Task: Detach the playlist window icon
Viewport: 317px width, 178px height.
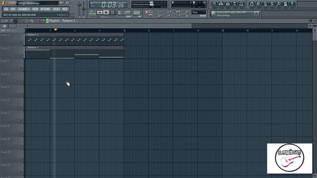Action: (x=311, y=21)
